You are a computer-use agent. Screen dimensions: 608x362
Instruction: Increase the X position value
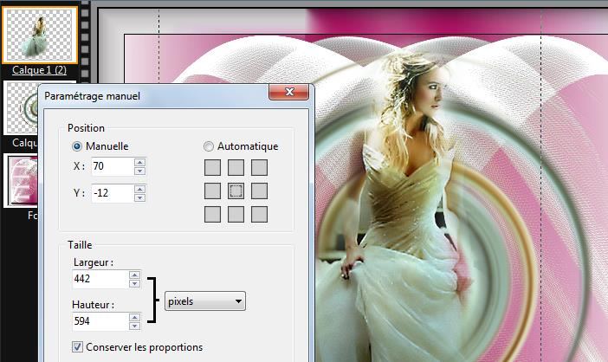pos(139,162)
